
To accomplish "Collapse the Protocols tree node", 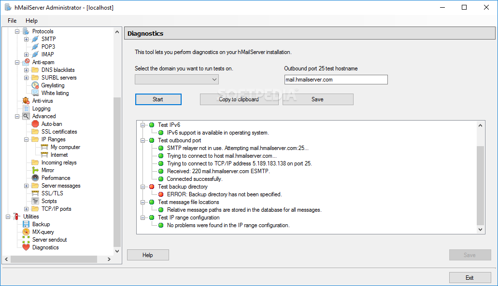I will tap(17, 31).
